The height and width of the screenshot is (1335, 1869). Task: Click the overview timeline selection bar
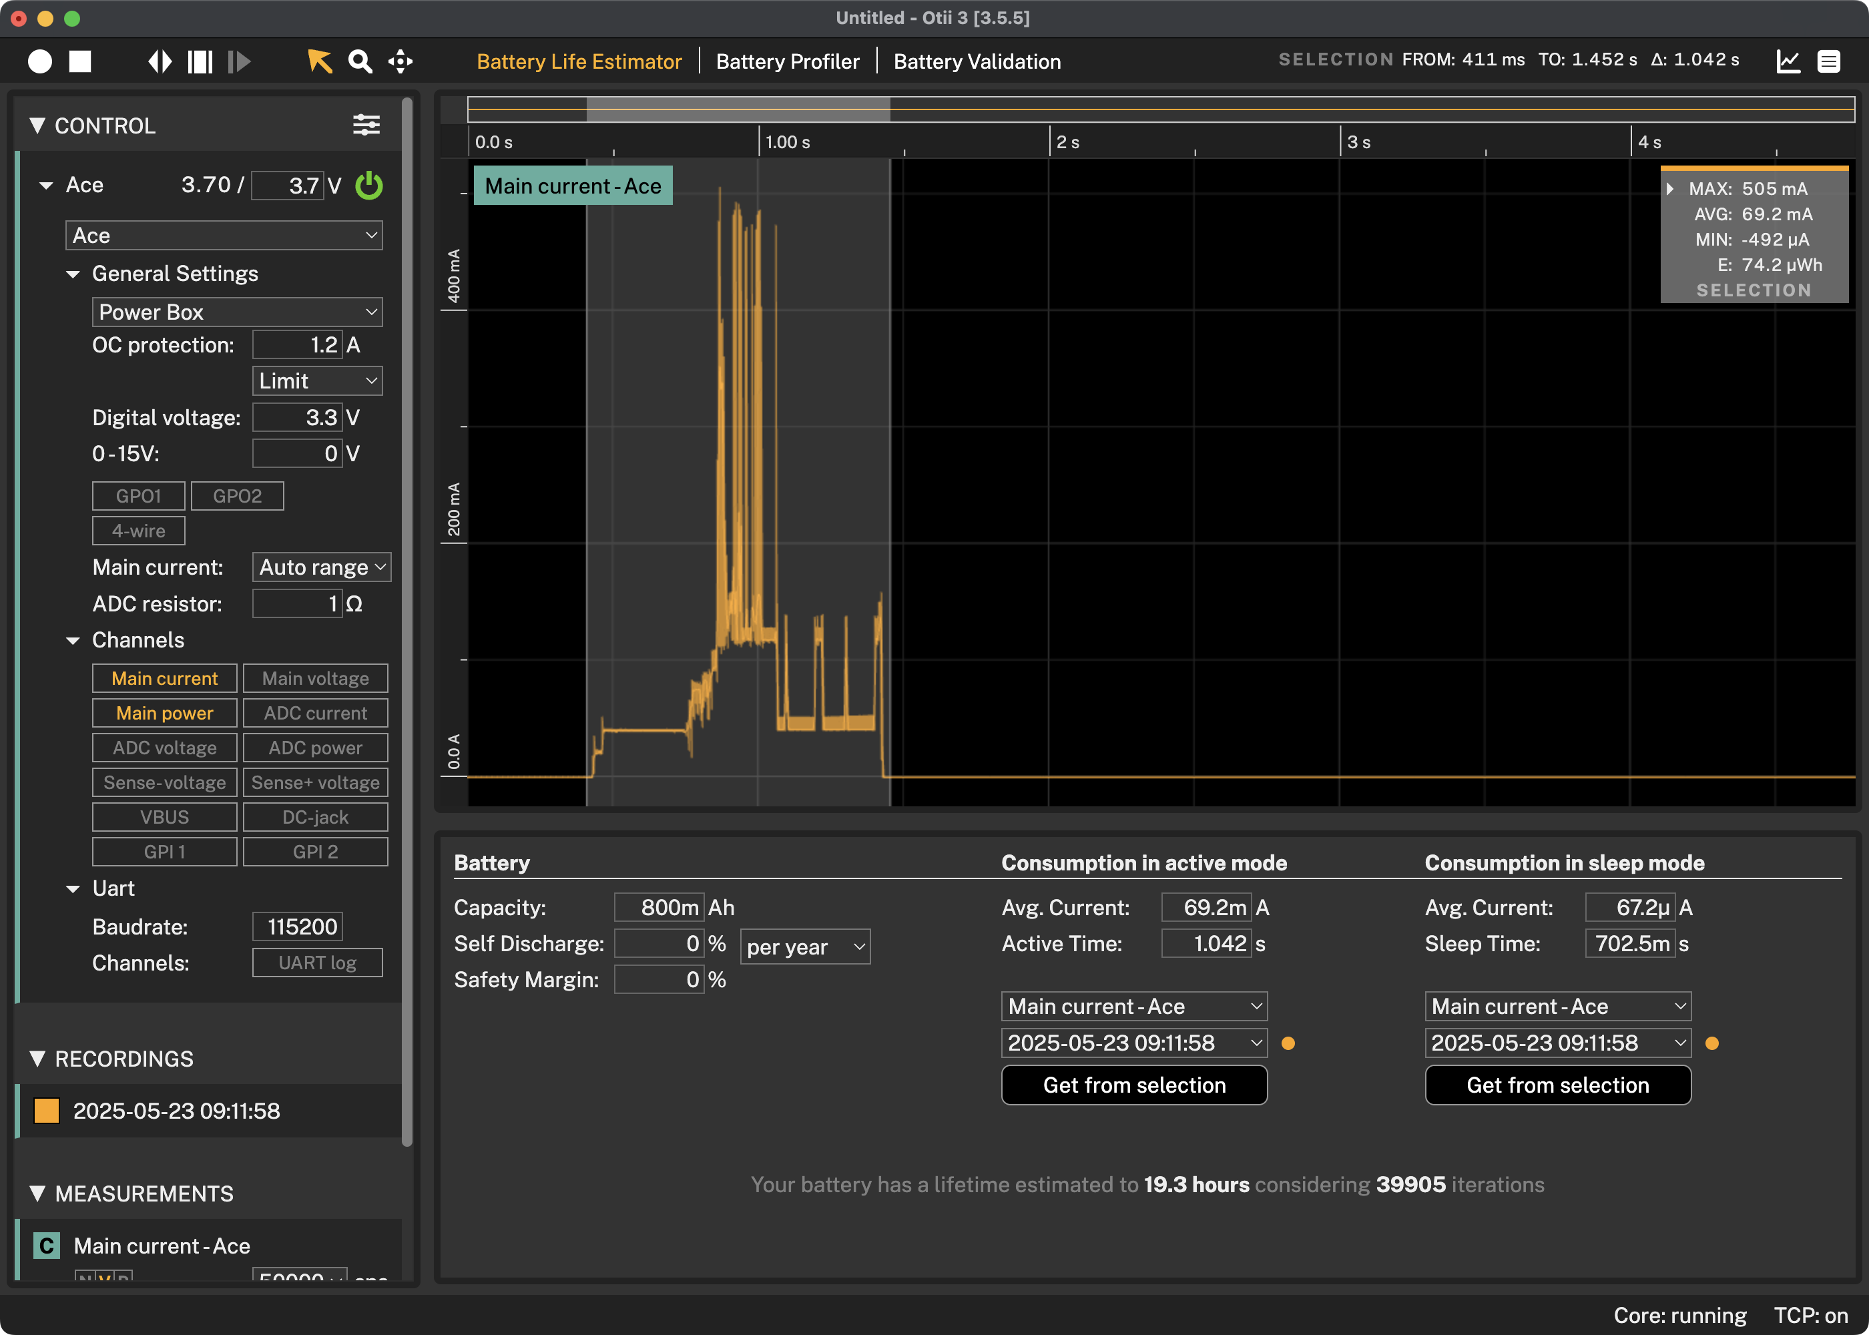(x=738, y=109)
